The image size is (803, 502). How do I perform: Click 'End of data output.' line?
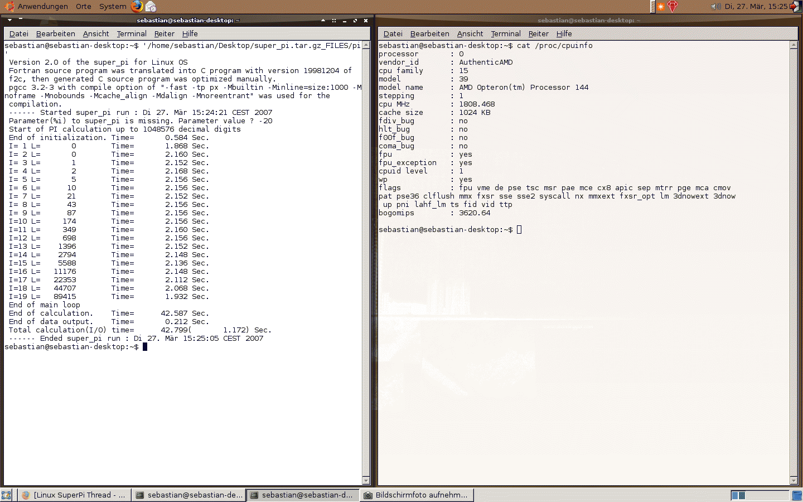[109, 322]
